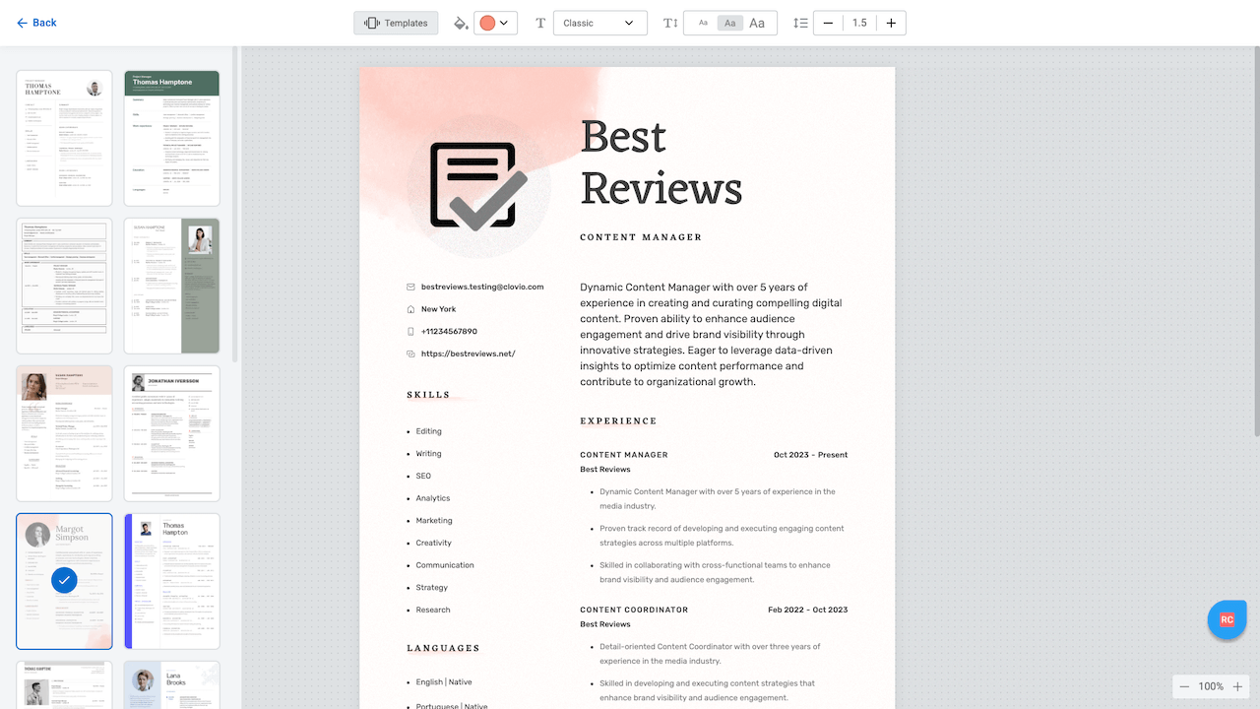The width and height of the screenshot is (1260, 709).
Task: Click the email icon in contact details
Action: (410, 287)
